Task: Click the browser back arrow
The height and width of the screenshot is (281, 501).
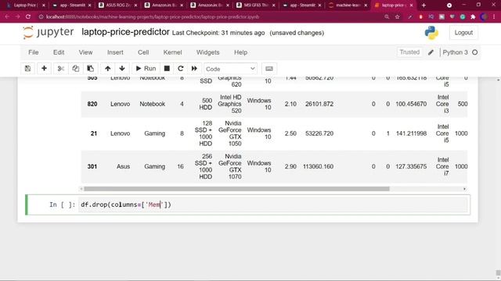Action: coord(7,17)
